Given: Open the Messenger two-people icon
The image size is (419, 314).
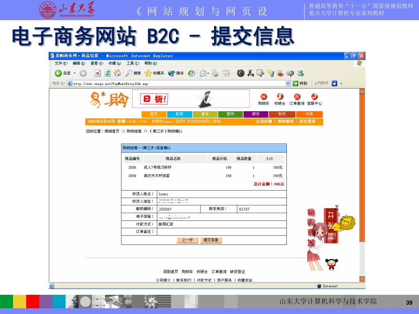Looking at the screenshot, I should [300, 73].
